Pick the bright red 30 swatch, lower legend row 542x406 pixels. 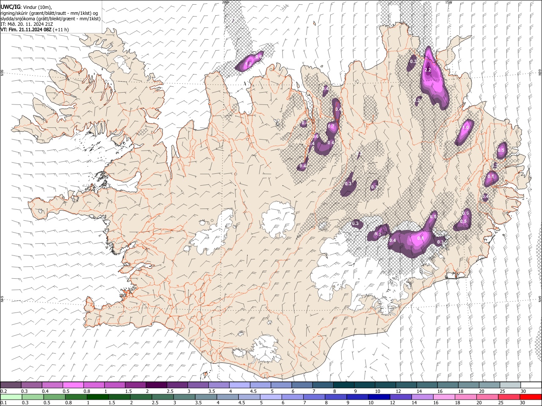[531, 397]
